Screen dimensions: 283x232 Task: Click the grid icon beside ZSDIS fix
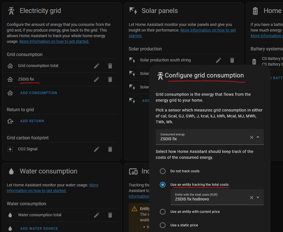click(x=10, y=79)
